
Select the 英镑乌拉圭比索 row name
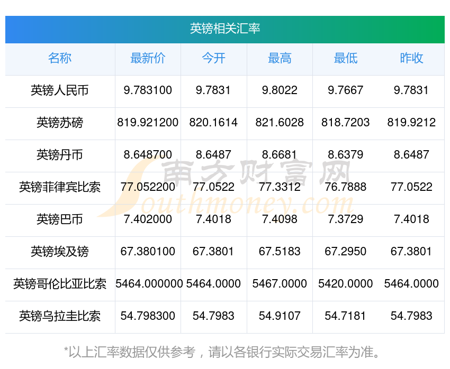[60, 316]
